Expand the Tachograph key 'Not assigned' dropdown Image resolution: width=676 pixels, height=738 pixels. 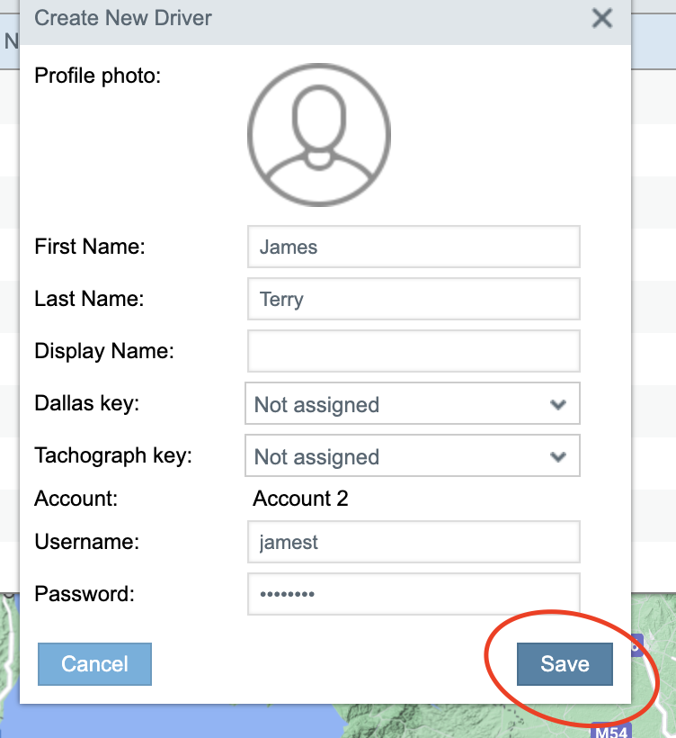tap(412, 457)
